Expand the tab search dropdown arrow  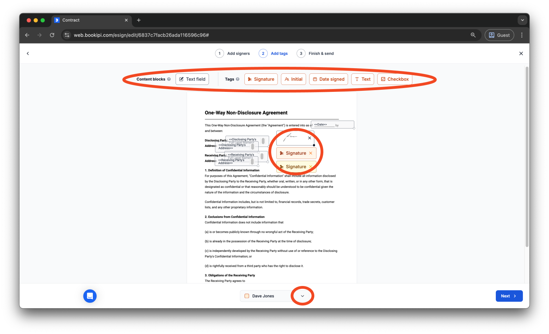[522, 20]
